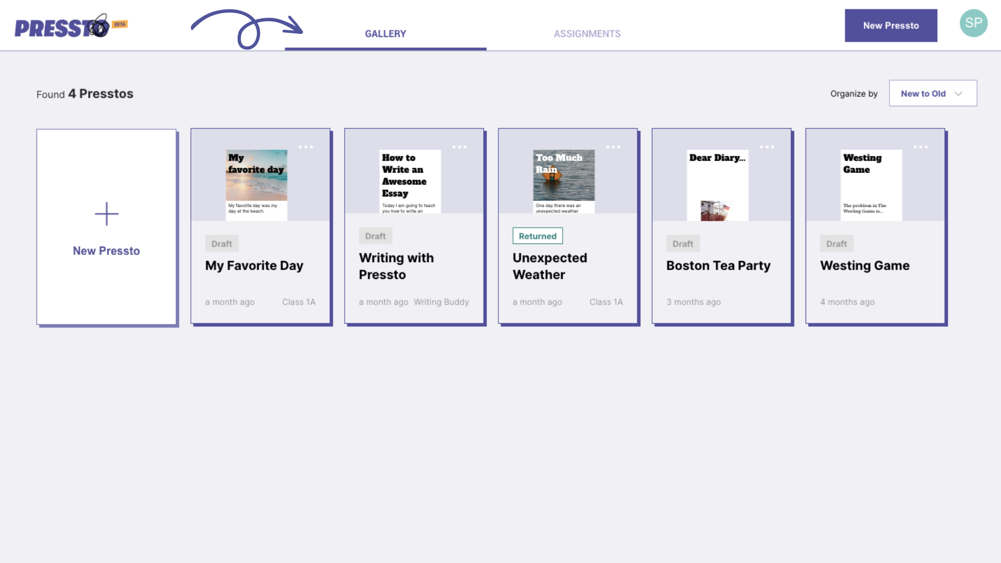Open three-dot menu on Writing with Pressto card
This screenshot has height=563, width=1001.
tap(459, 147)
